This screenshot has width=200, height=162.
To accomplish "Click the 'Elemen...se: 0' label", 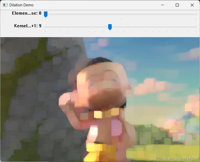I will (27, 13).
